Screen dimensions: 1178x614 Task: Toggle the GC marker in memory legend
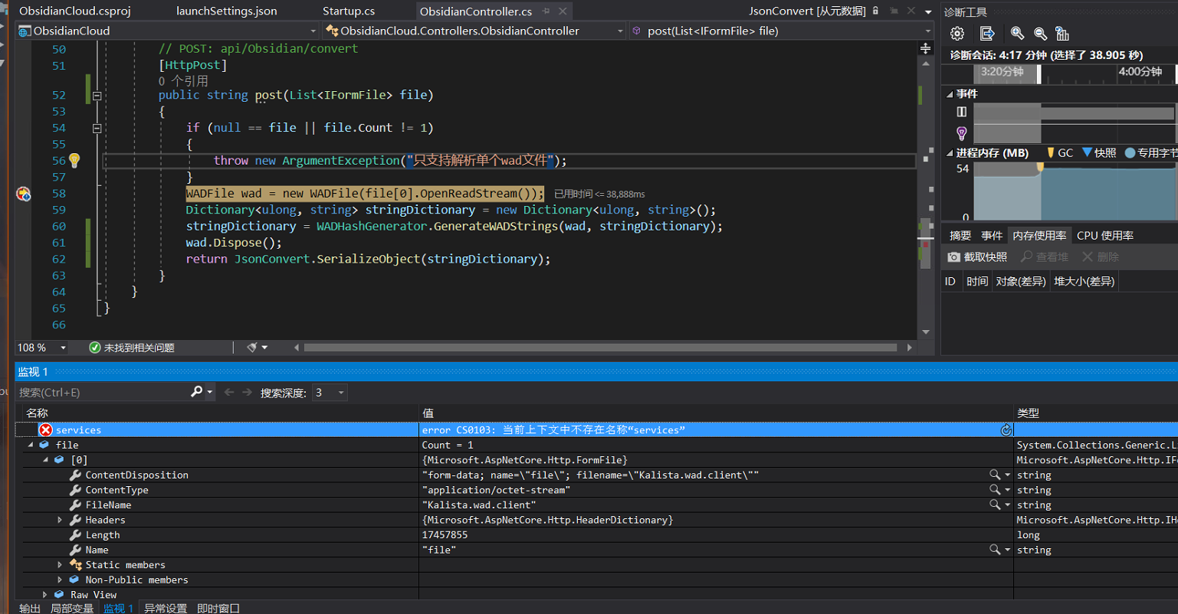click(x=1057, y=152)
